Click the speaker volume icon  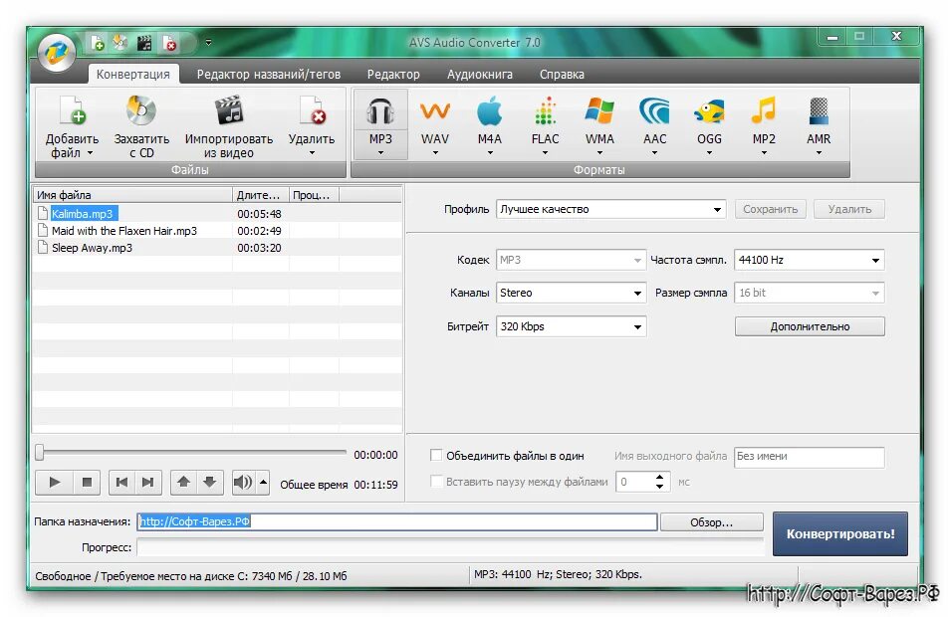click(x=243, y=482)
